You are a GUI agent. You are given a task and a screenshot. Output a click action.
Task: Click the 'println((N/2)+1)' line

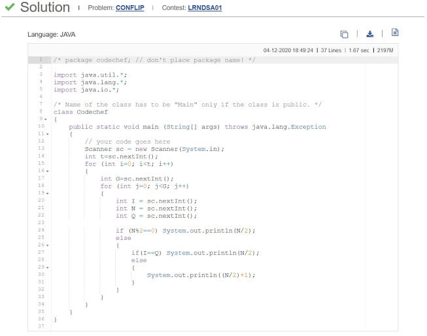pos(201,275)
